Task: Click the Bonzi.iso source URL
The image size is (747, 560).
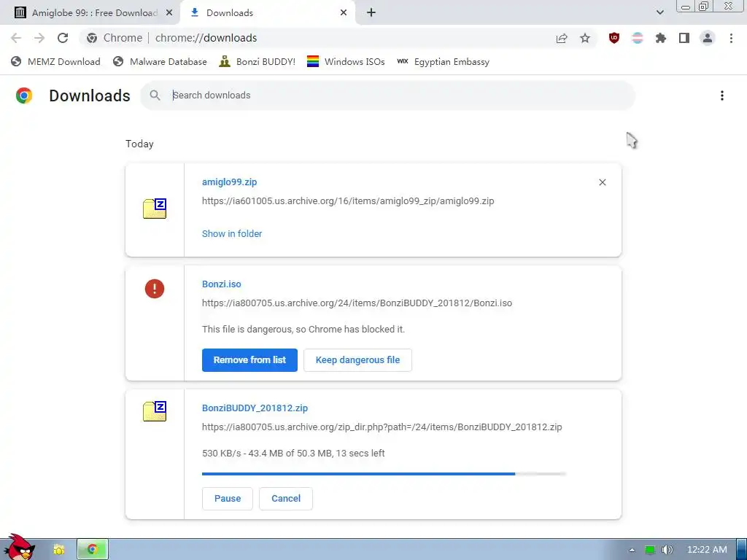Action: 357,303
